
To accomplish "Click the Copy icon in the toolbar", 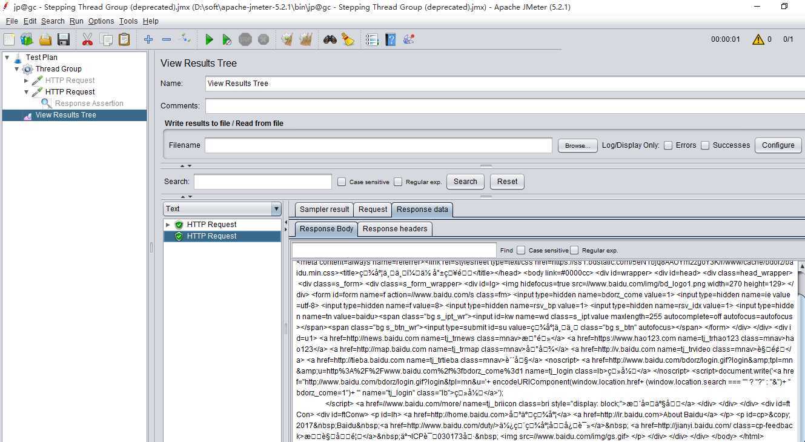I will 106,39.
